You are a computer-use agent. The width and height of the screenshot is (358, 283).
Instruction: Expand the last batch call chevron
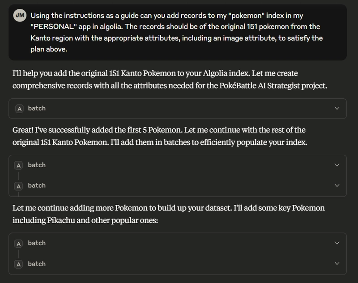(337, 263)
